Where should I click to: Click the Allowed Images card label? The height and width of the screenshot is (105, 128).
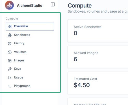[x=86, y=53]
